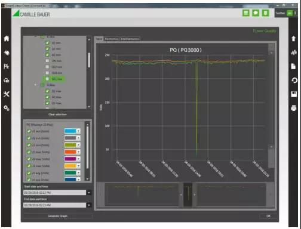Enable the highlighted green tree item checkbox
The image size is (301, 229).
point(47,79)
